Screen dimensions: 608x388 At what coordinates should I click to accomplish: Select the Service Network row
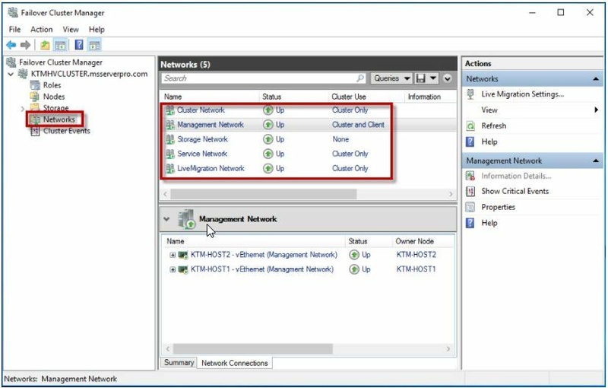pos(309,154)
